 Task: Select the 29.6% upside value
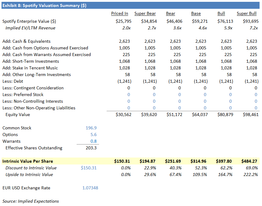pyautogui.click(x=150, y=174)
